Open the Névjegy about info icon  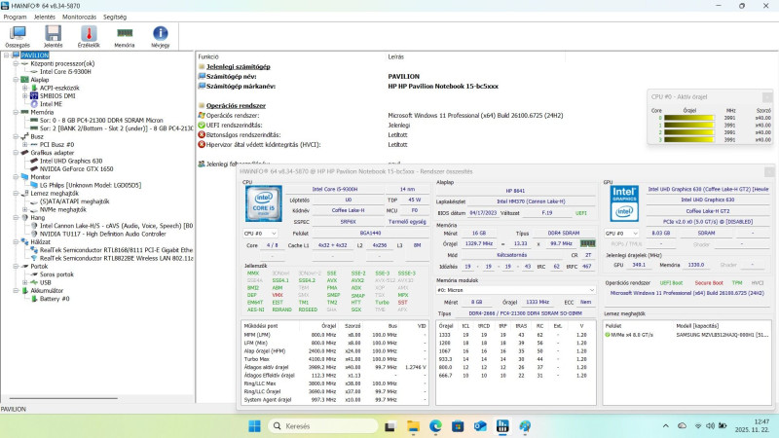click(160, 36)
